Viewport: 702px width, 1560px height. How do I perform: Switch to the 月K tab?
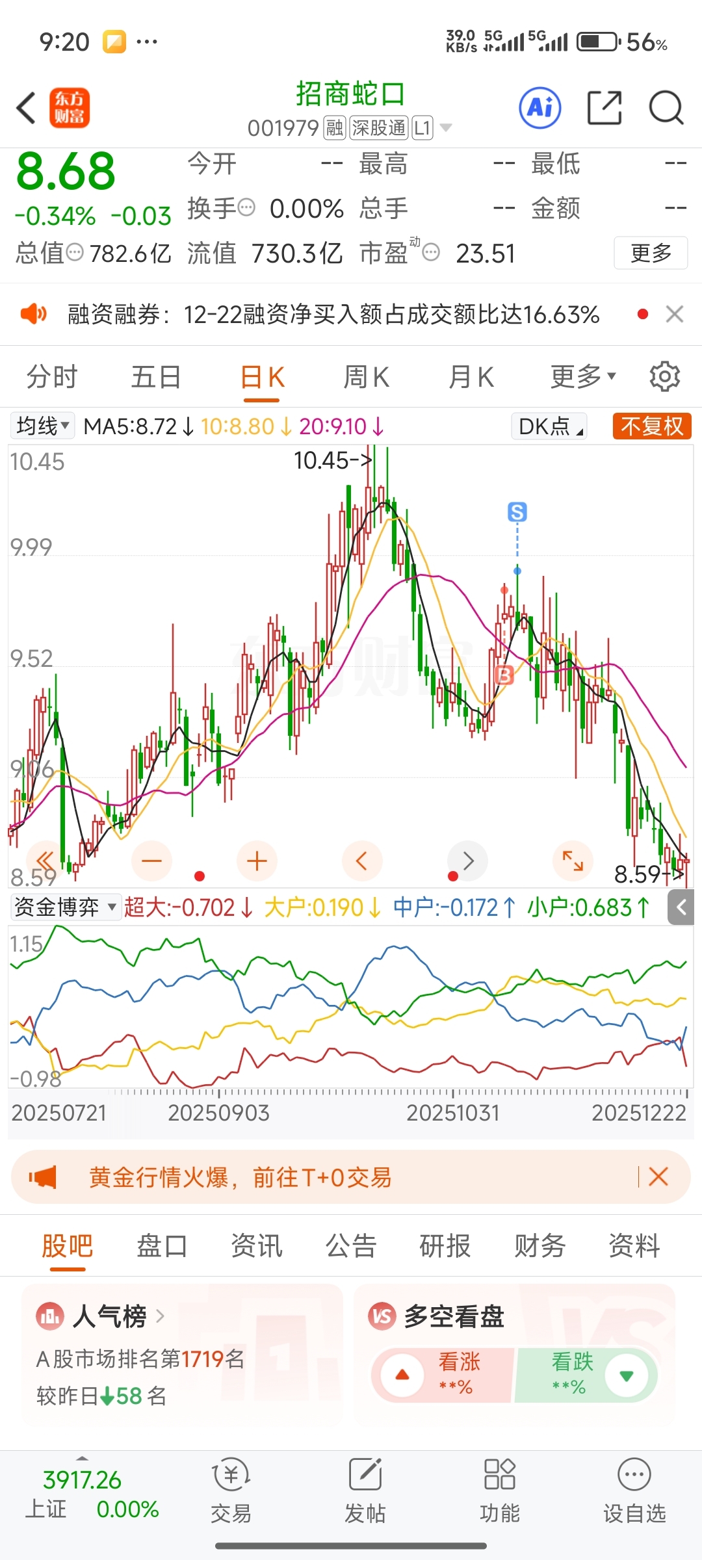coord(471,376)
